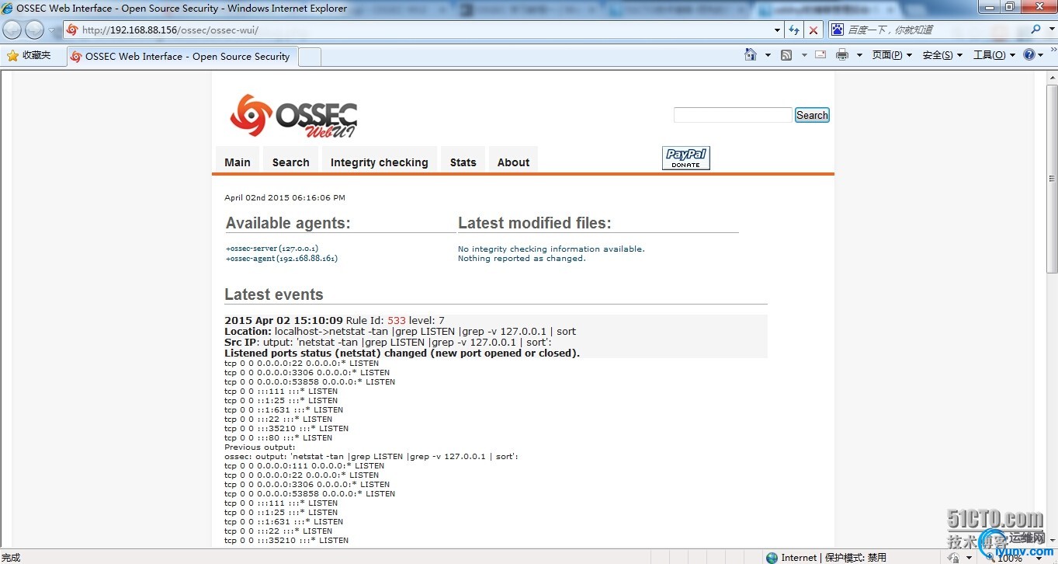The width and height of the screenshot is (1058, 564).
Task: Click the 'Latest events' heading text
Action: click(274, 294)
